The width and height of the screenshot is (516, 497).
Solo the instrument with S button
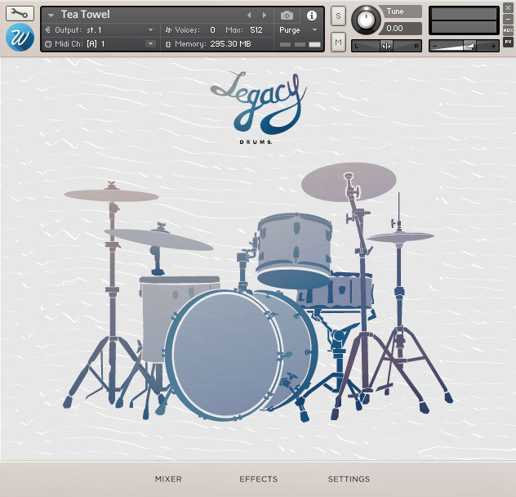tap(338, 18)
